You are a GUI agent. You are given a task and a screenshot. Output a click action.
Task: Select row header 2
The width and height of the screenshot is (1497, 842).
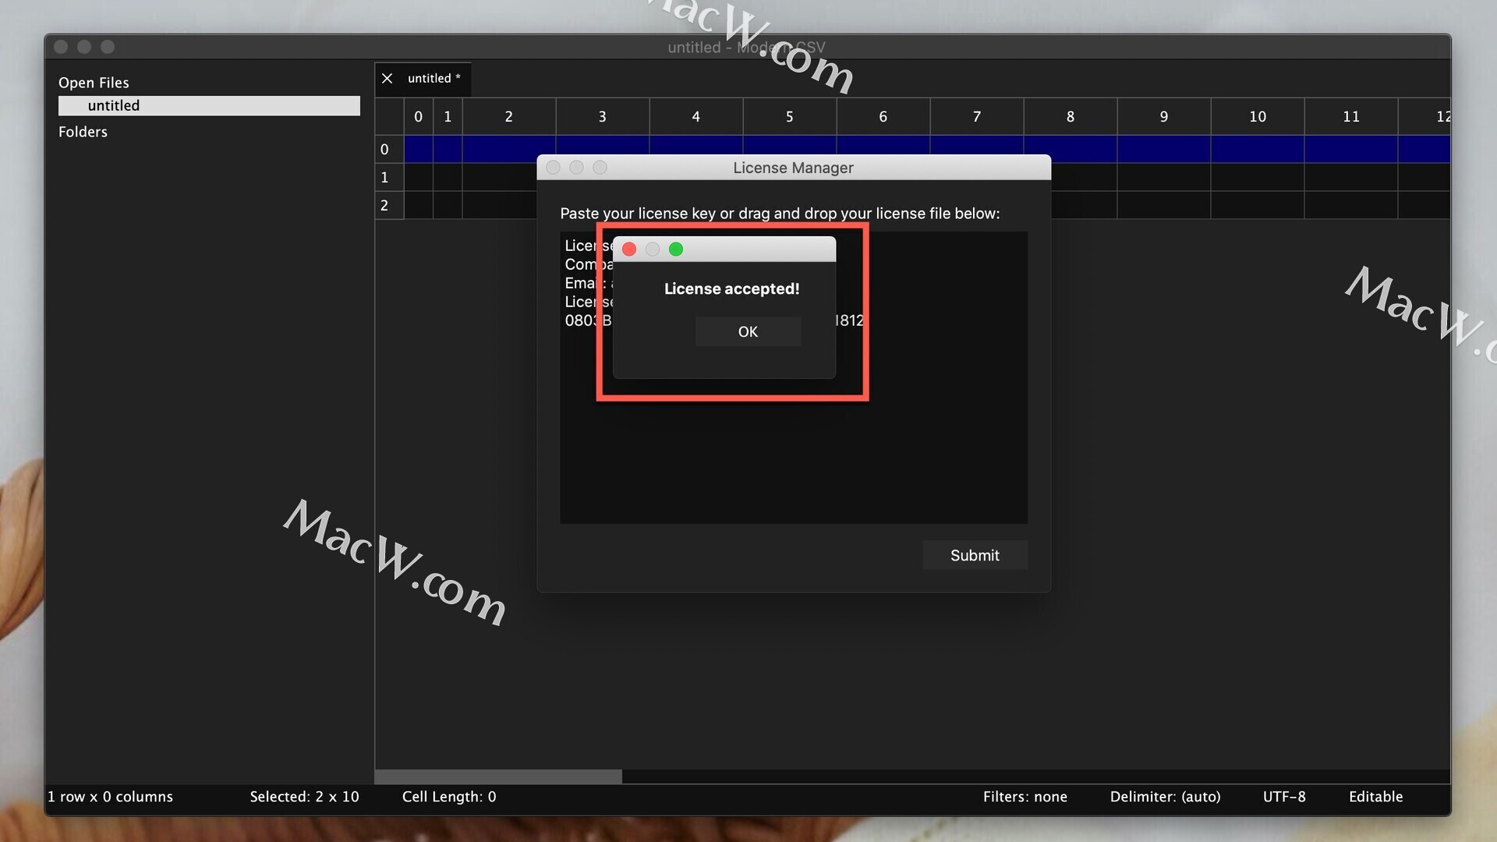pos(389,205)
